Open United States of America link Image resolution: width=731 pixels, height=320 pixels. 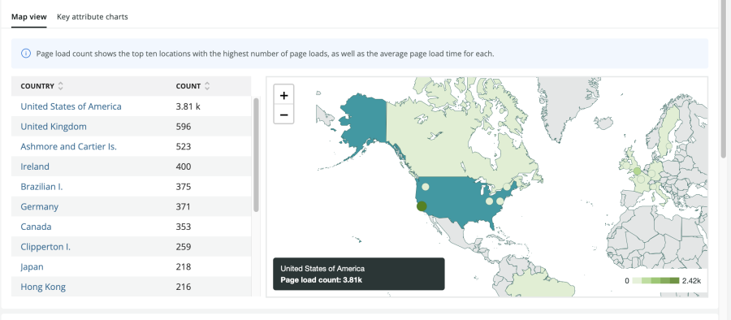point(71,106)
